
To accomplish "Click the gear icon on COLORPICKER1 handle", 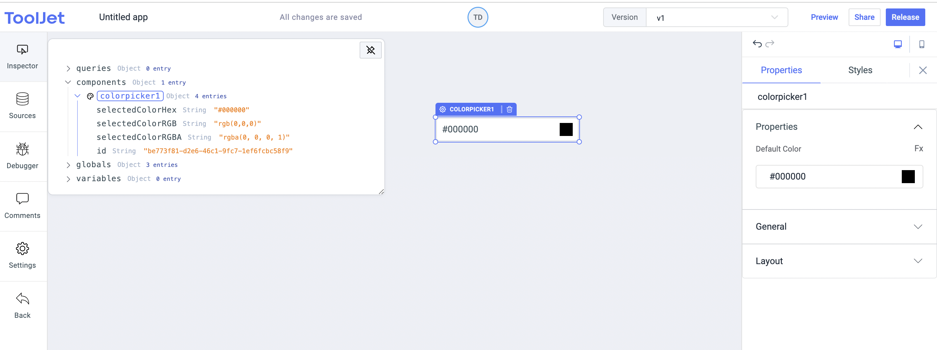I will point(442,109).
